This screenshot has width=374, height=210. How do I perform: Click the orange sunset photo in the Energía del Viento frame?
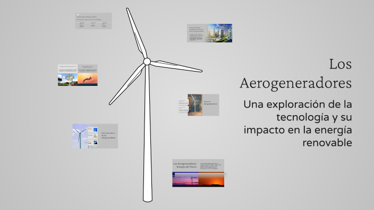point(211,180)
